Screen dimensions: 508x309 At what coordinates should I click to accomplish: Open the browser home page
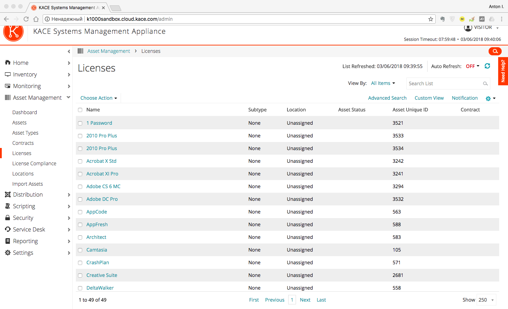coord(36,19)
